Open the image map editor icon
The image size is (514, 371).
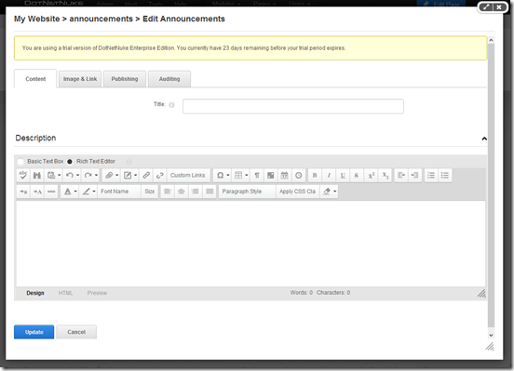pyautogui.click(x=271, y=175)
